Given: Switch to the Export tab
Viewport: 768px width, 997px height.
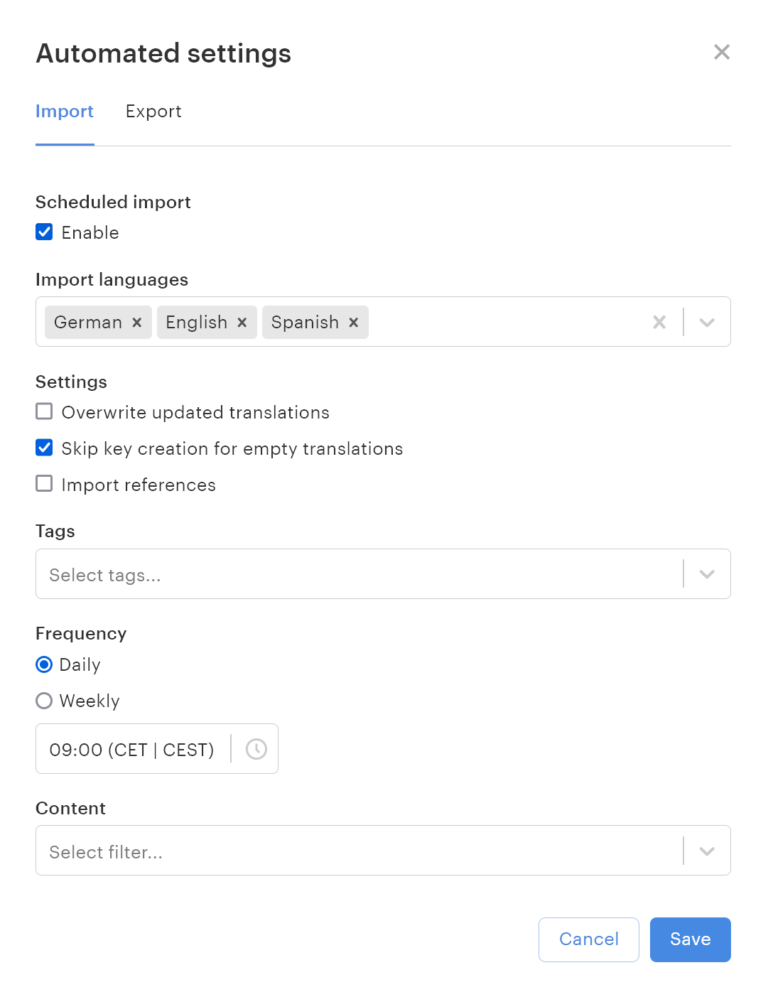Looking at the screenshot, I should tap(153, 112).
